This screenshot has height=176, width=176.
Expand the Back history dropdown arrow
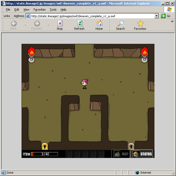click(26, 25)
